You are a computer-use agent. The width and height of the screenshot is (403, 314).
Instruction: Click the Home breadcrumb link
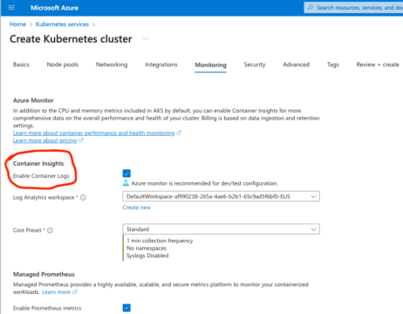pyautogui.click(x=17, y=24)
